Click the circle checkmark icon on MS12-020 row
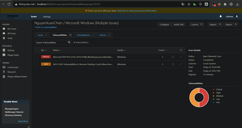 (173, 64)
